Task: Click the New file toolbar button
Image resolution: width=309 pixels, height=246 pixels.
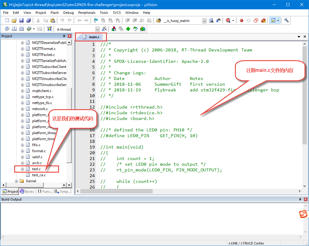Action: point(7,20)
